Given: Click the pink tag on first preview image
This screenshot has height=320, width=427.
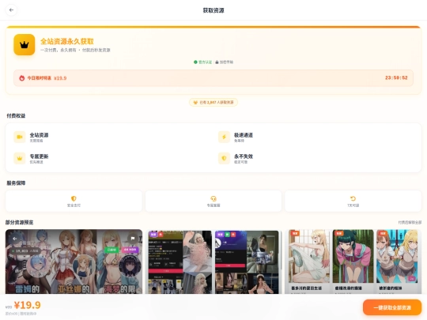Looking at the screenshot, I should tap(130, 250).
